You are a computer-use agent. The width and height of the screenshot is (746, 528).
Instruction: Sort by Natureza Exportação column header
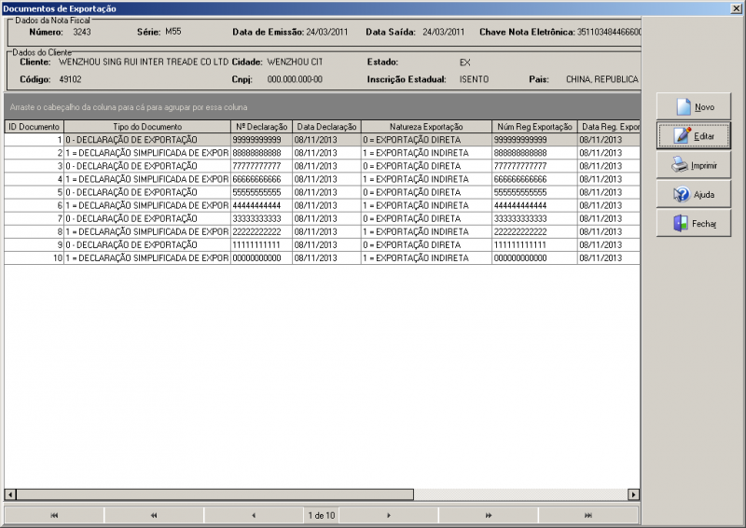click(x=426, y=127)
